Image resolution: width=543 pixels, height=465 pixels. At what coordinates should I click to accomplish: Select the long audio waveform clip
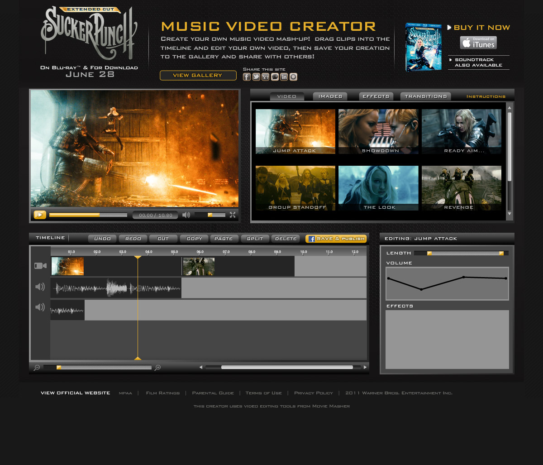point(116,288)
